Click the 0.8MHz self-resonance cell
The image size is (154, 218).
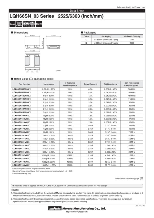click(132, 162)
